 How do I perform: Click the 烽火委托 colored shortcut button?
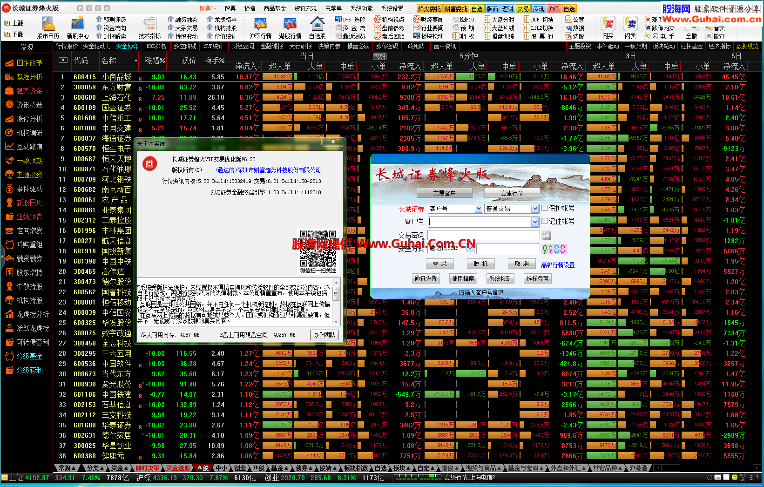tap(429, 8)
